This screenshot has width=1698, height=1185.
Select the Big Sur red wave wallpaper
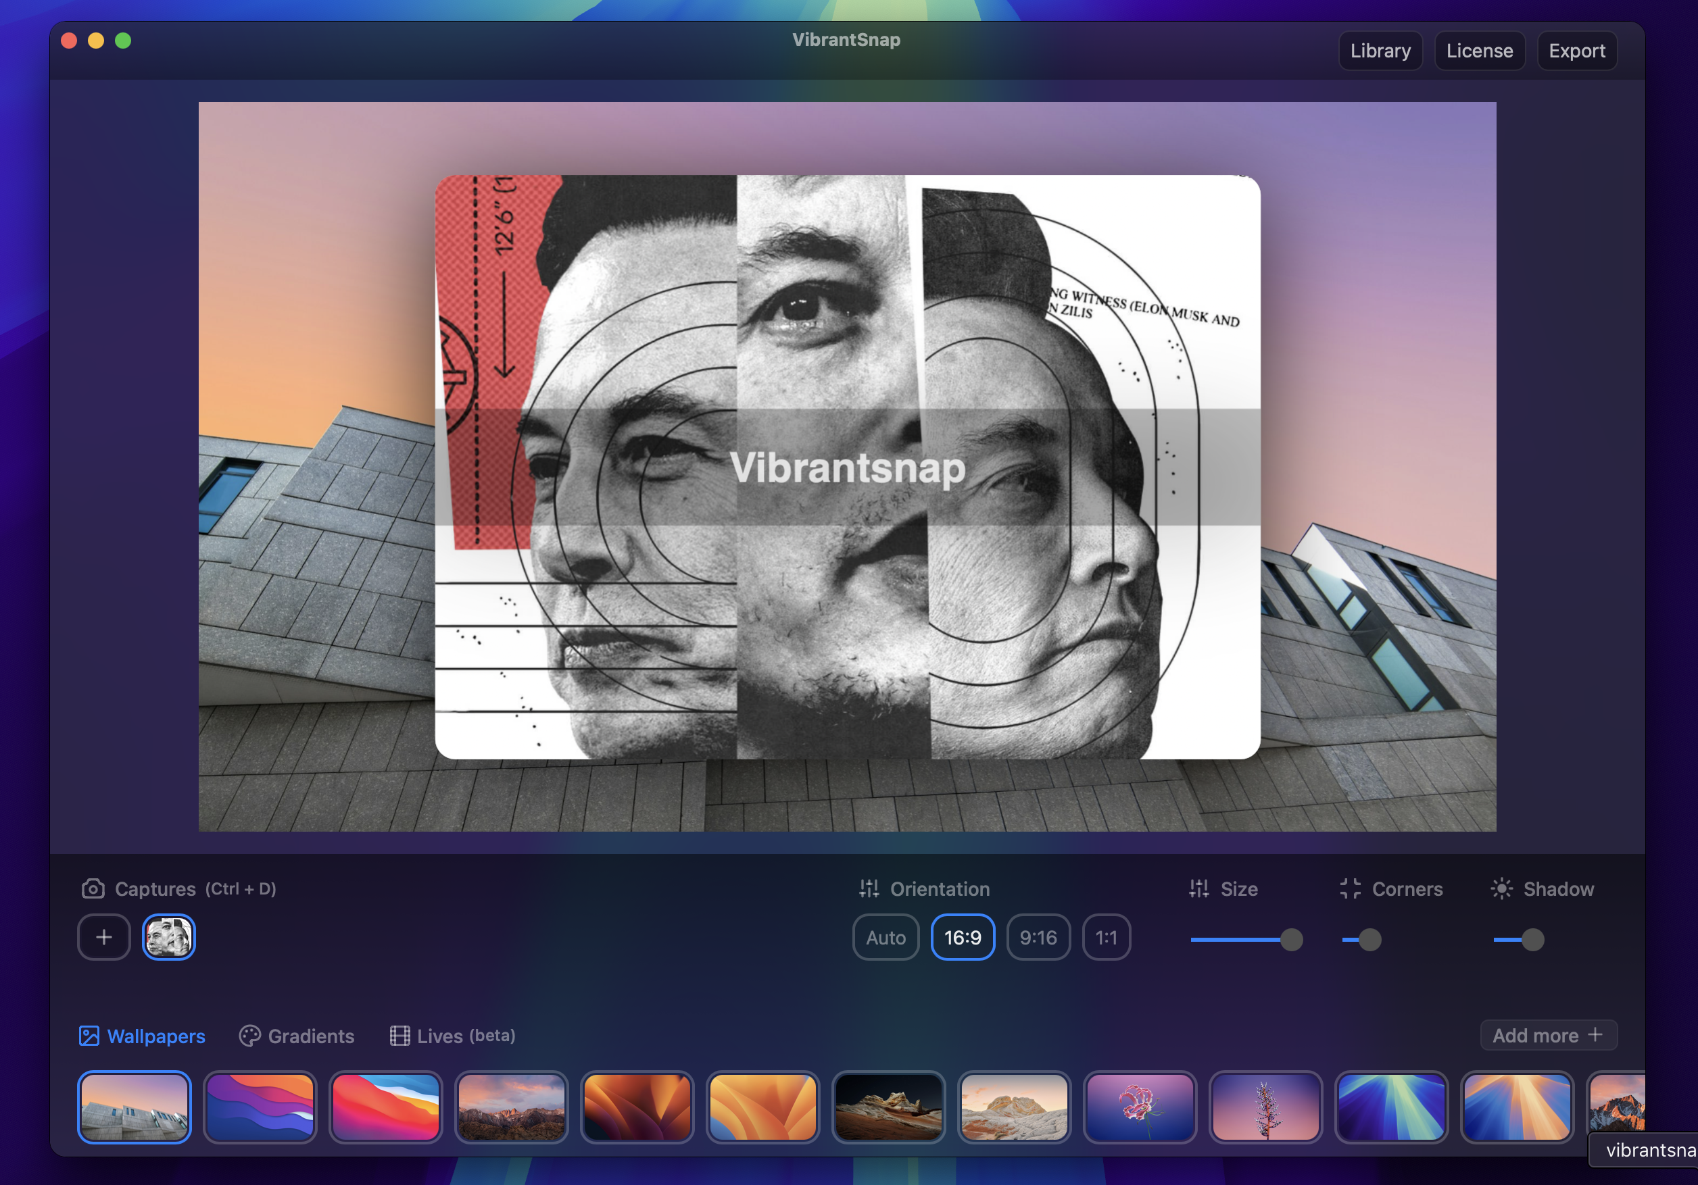coord(385,1107)
